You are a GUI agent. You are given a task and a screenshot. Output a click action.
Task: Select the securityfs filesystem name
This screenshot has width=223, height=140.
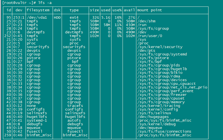click(x=38, y=47)
